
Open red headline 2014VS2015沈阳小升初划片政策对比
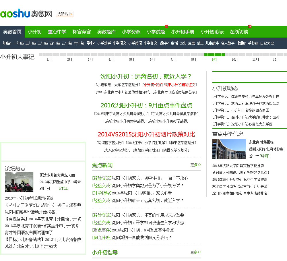coord(146,134)
